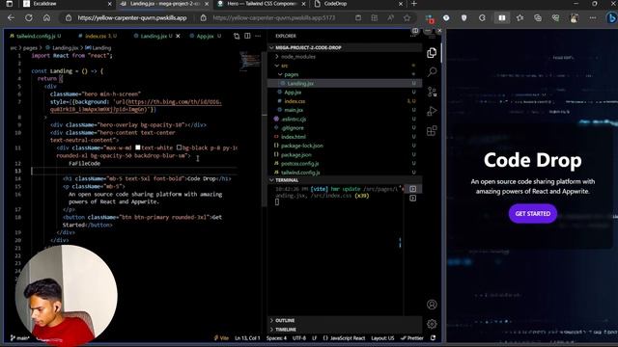This screenshot has width=618, height=347.
Task: Open App.jsx from the explorer tree
Action: pos(345,93)
